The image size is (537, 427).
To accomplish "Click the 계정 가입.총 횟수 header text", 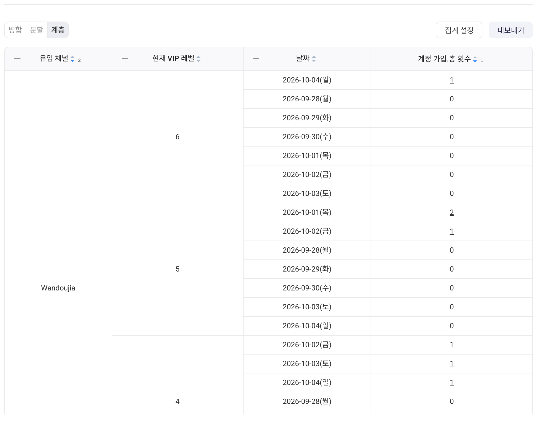I will click(444, 59).
